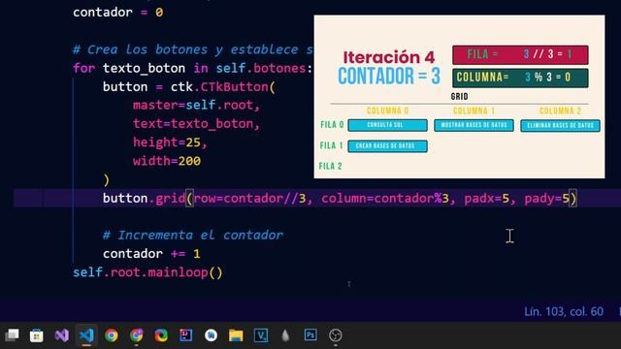Launch IntelliJ IDEA from the taskbar
Image resolution: width=621 pixels, height=349 pixels.
click(186, 335)
